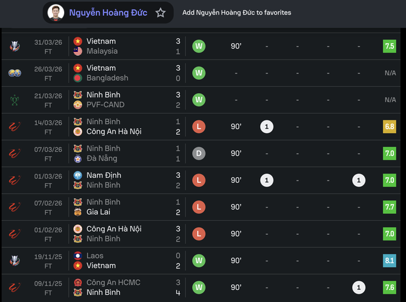The height and width of the screenshot is (302, 406).
Task: Click competition icon for 31/03/26 match
Action: click(15, 46)
